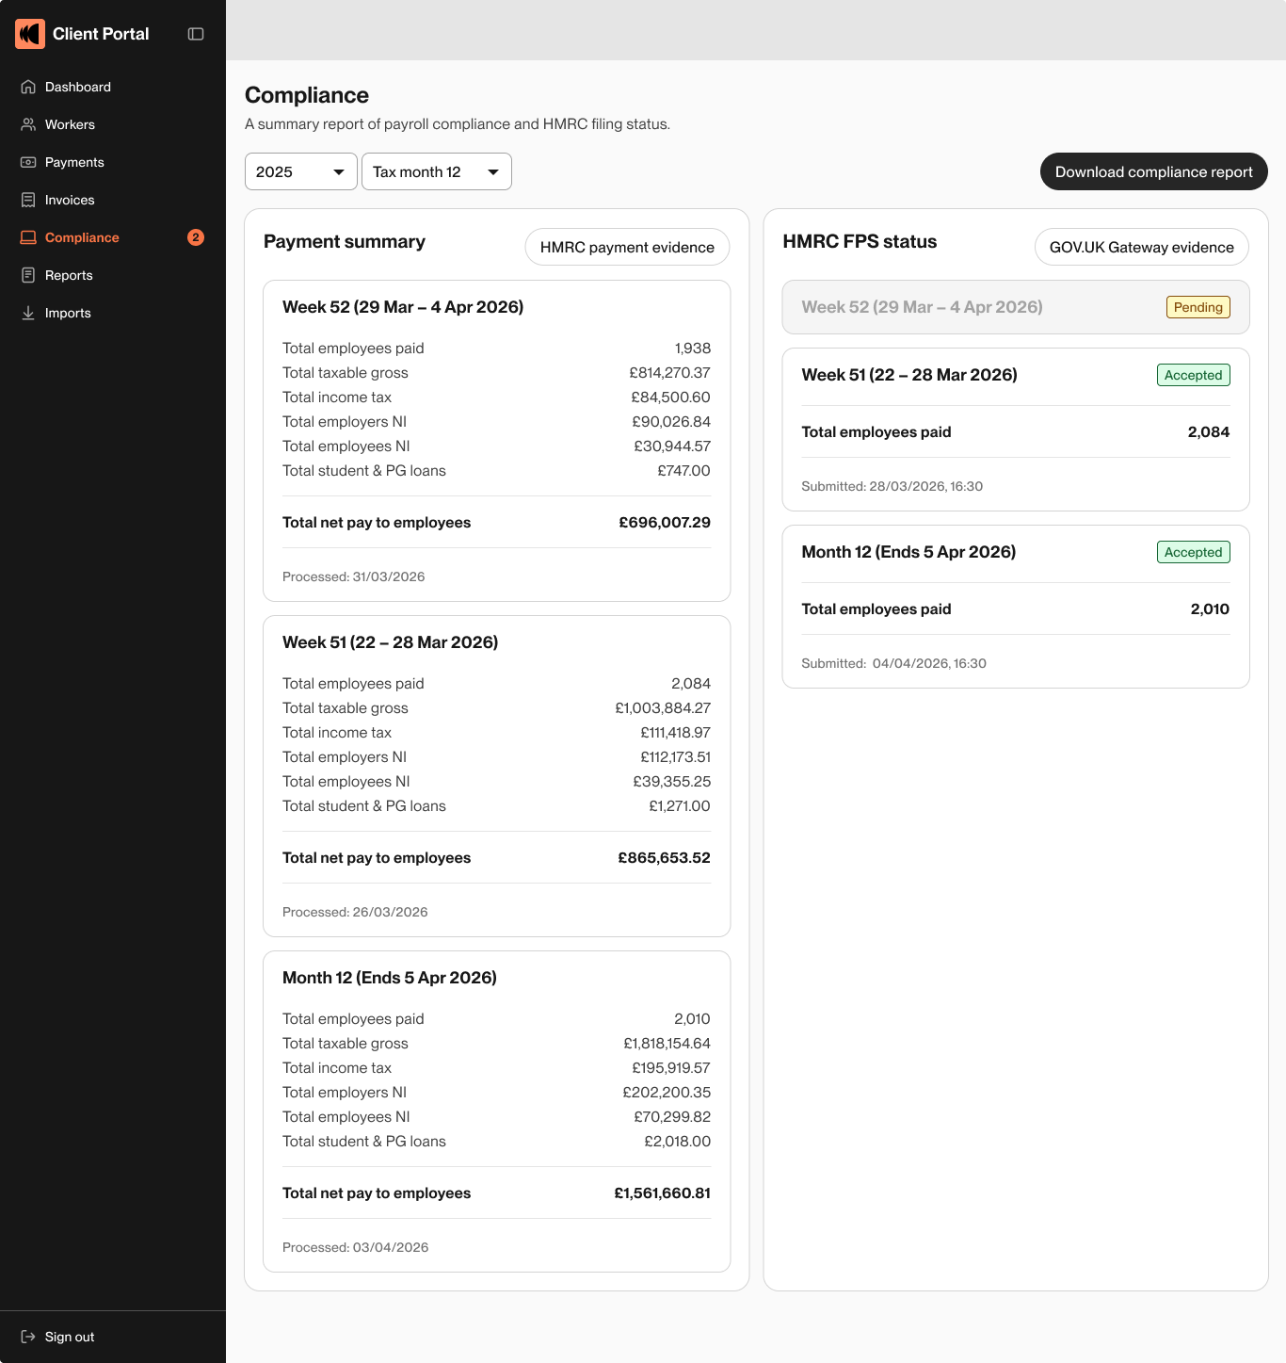Click the Download compliance report button

coord(1153,171)
